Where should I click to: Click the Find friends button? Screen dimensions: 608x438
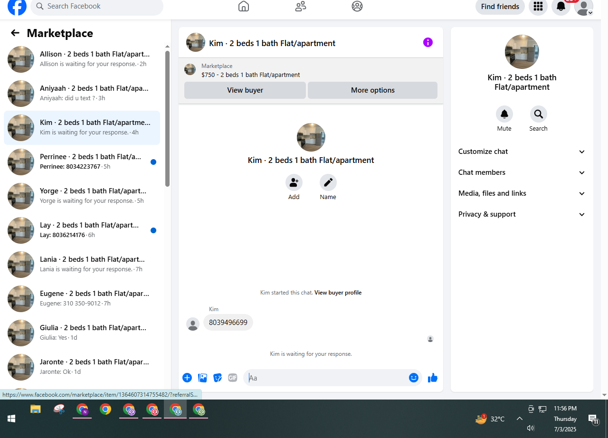(500, 7)
